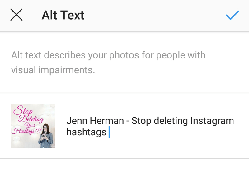
Task: Place cursor at the dash after "Herman"
Action: pyautogui.click(x=128, y=121)
